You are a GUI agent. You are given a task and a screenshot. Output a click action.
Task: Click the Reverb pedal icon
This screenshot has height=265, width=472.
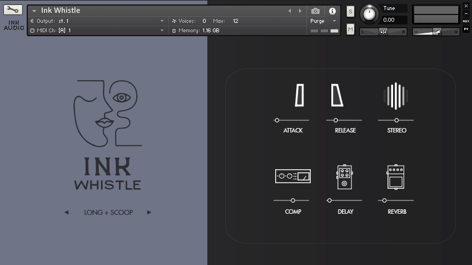pyautogui.click(x=396, y=177)
